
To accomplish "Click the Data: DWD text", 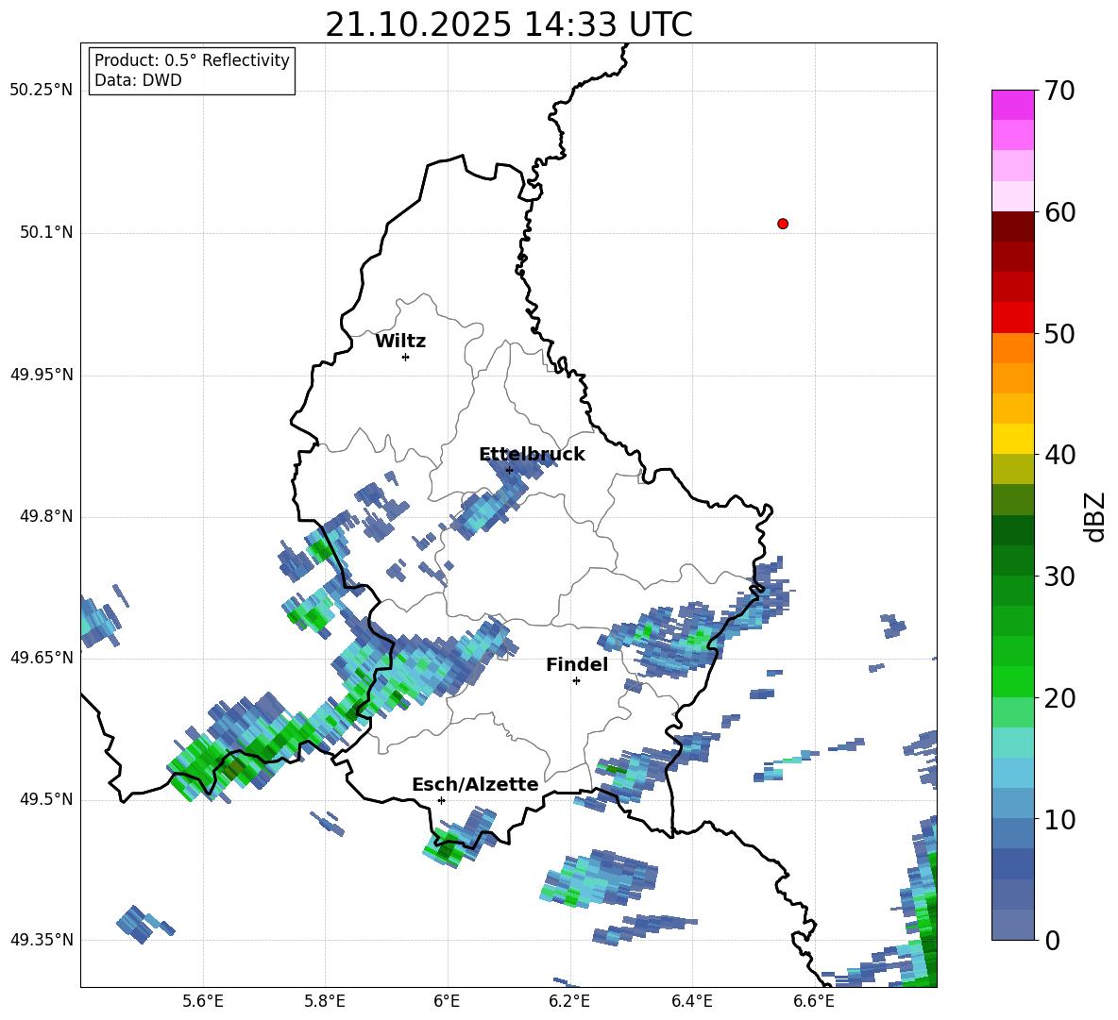I will [138, 80].
